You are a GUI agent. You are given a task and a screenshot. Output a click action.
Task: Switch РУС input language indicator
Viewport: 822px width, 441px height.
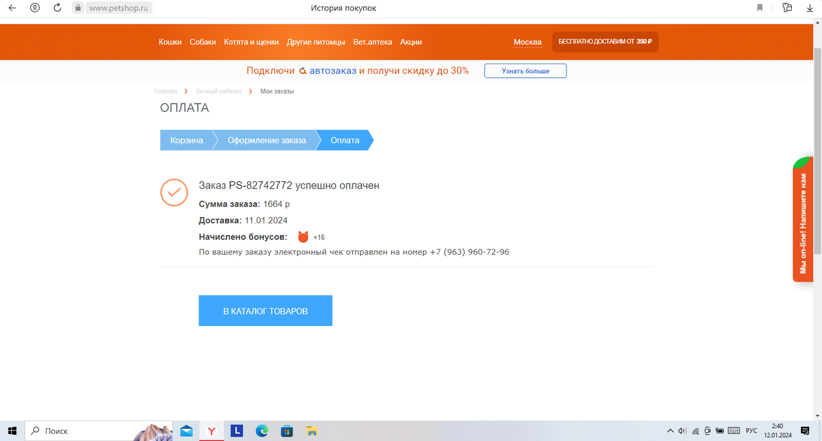click(x=751, y=431)
